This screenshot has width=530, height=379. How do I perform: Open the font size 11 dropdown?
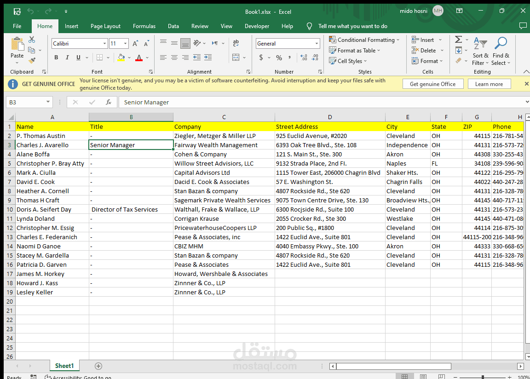coord(126,44)
